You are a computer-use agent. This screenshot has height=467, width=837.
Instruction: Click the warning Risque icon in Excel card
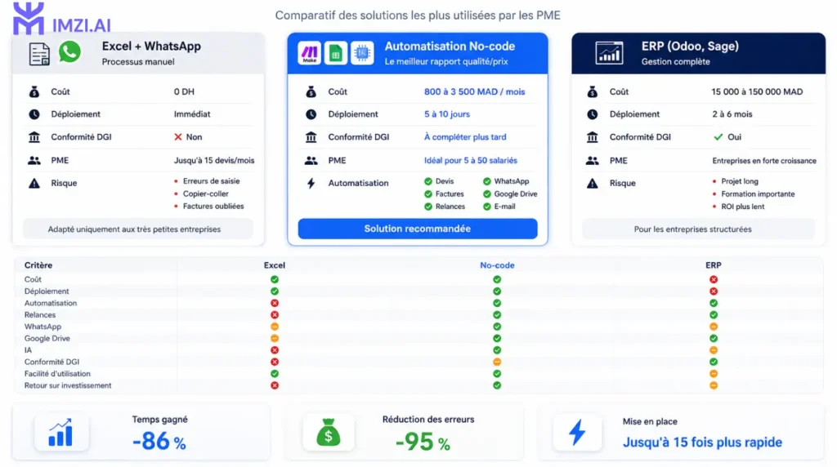(x=34, y=184)
